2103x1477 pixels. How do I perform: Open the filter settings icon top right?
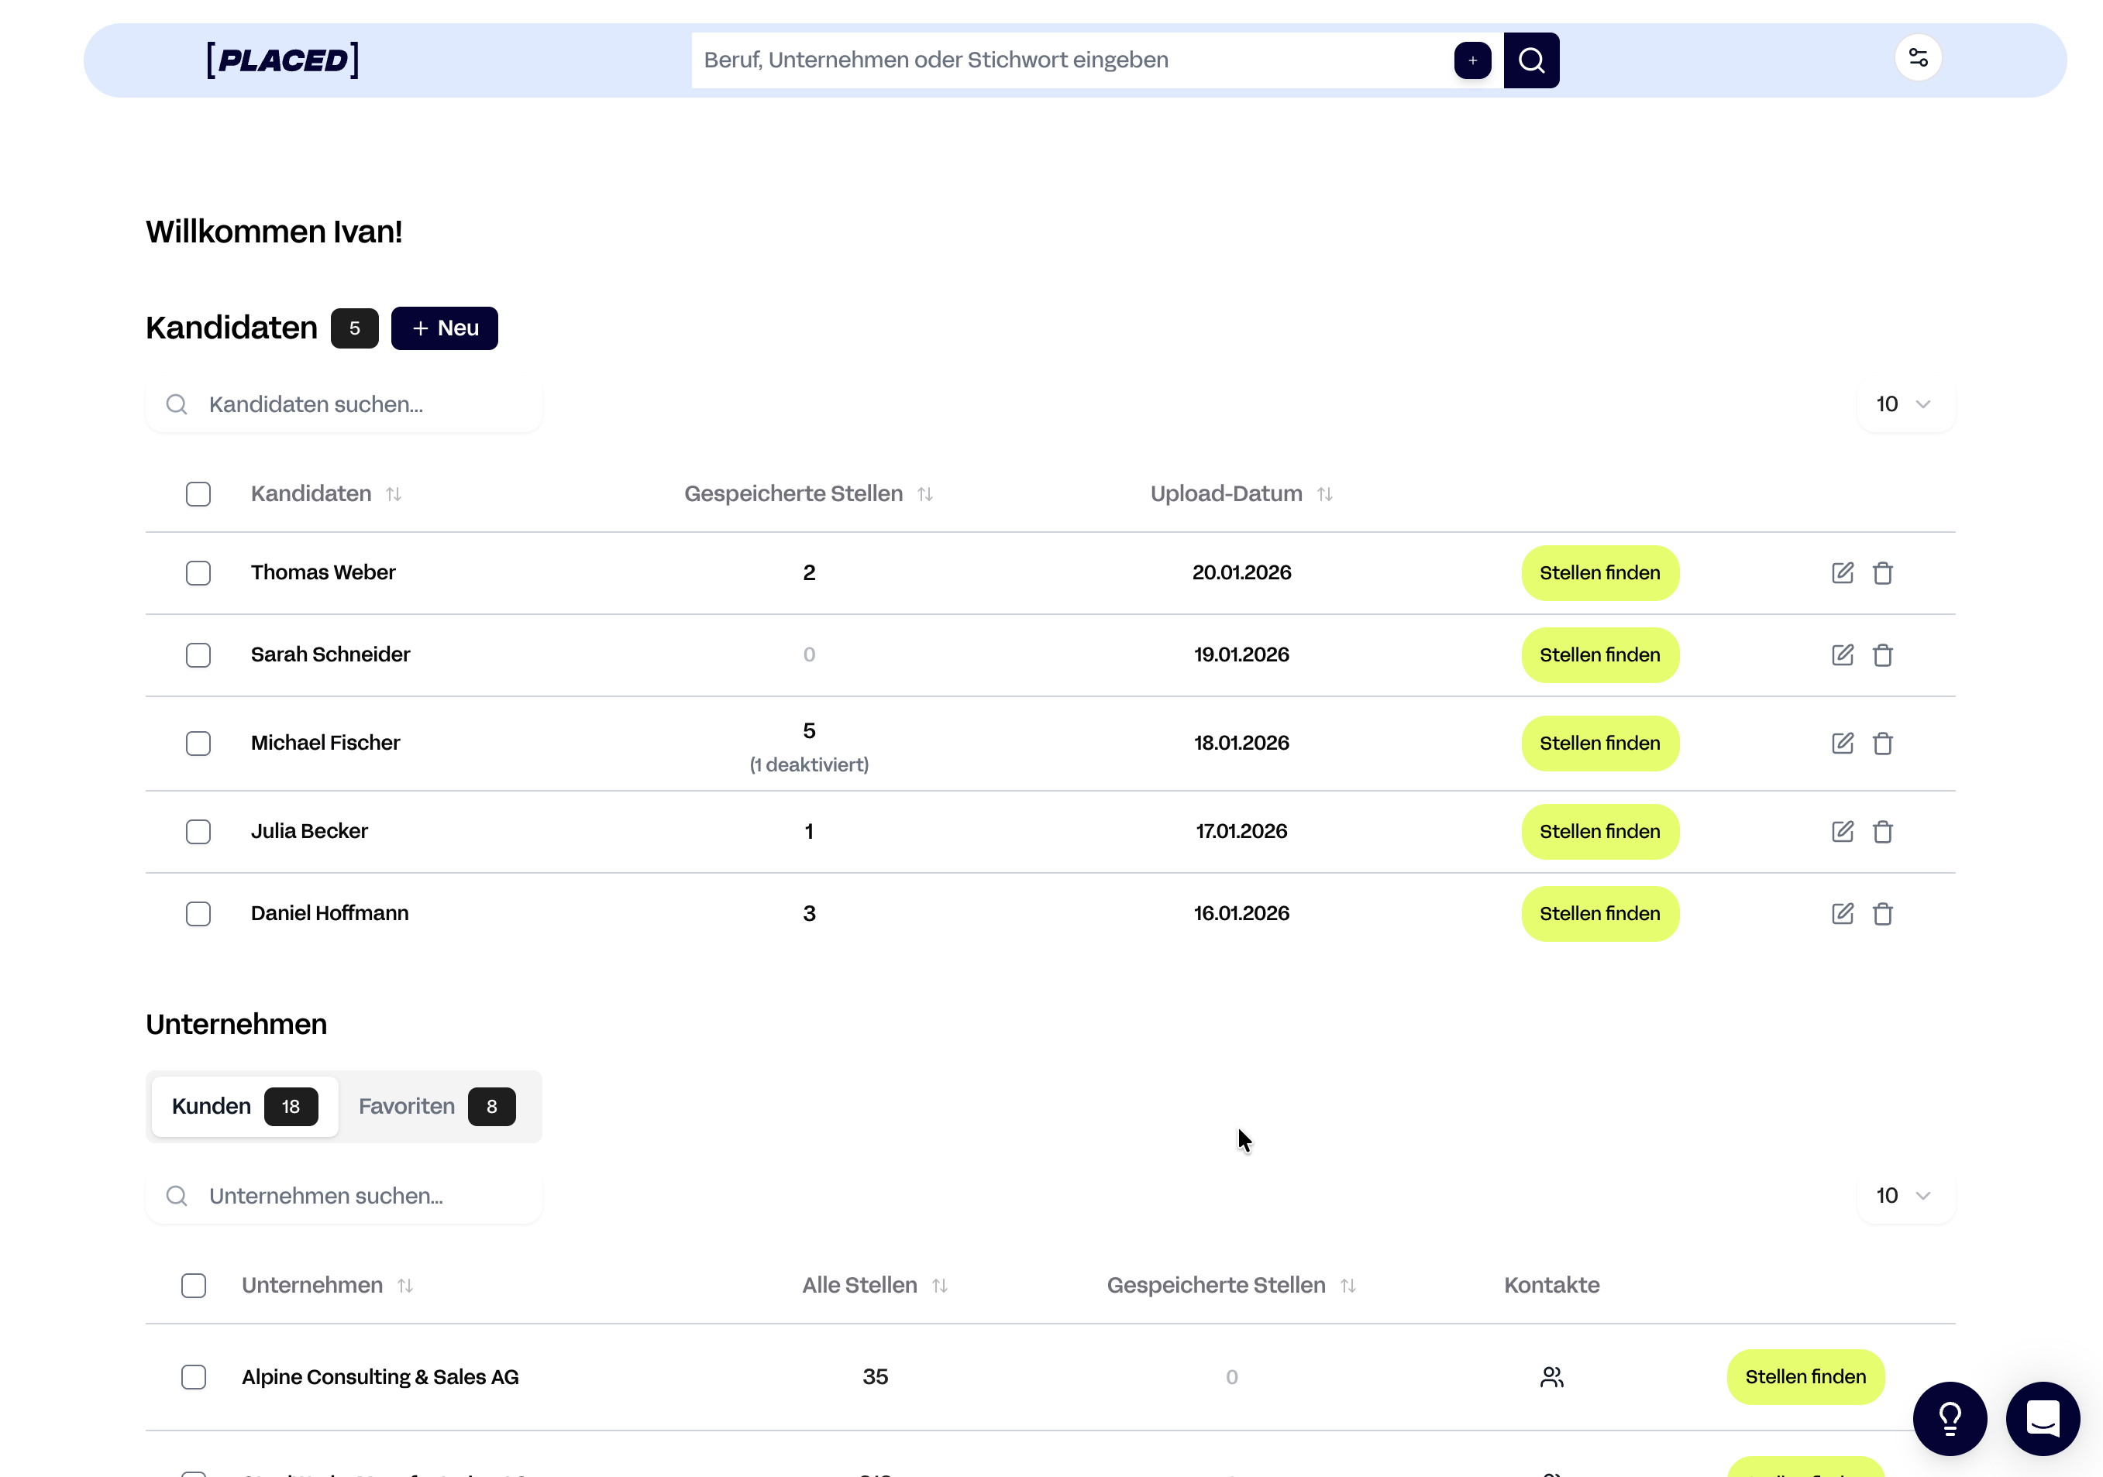1919,57
